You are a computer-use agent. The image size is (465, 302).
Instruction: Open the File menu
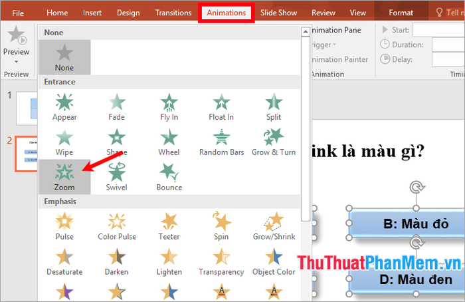18,13
